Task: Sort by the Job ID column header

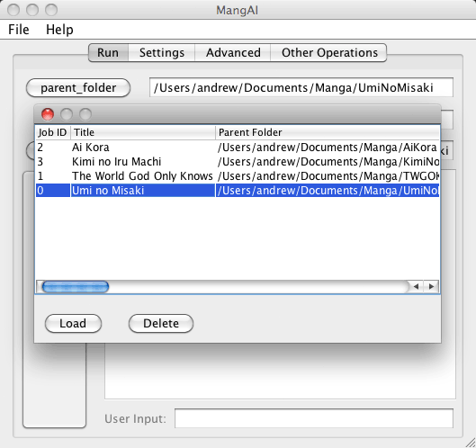Action: (53, 132)
